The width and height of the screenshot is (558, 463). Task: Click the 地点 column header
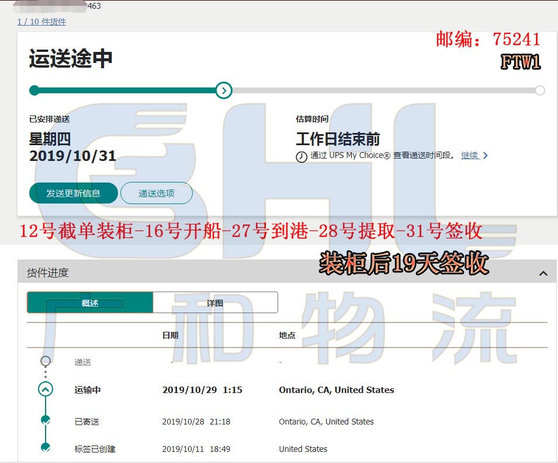pos(287,335)
